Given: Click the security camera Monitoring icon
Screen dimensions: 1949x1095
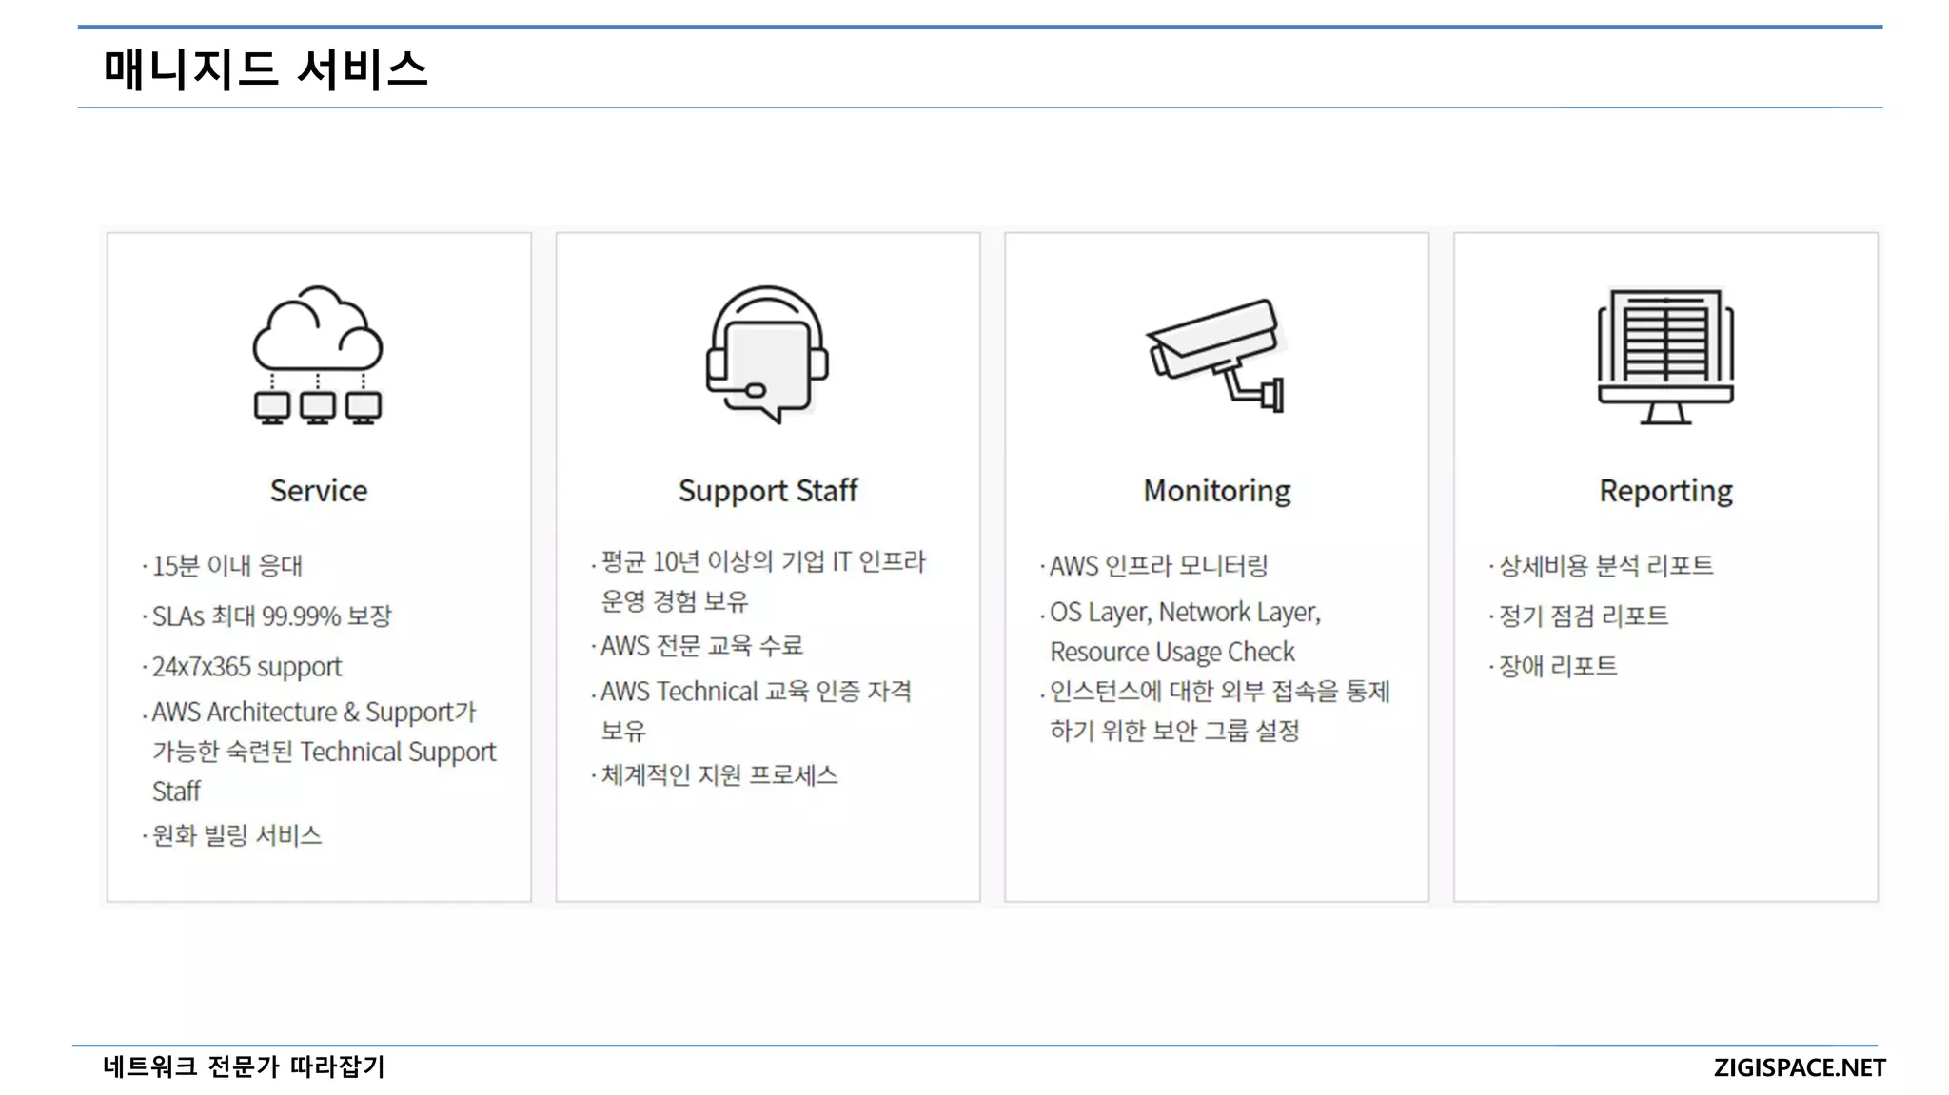Looking at the screenshot, I should [1216, 356].
